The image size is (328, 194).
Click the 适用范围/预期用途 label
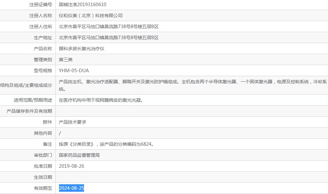click(x=33, y=100)
